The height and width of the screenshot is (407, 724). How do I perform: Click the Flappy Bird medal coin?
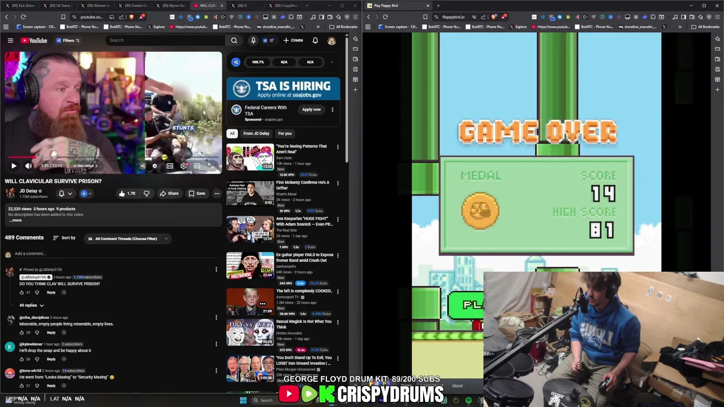(480, 211)
